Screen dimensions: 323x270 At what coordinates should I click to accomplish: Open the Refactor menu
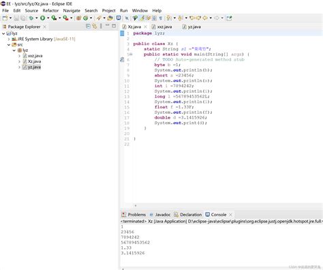(x=50, y=10)
